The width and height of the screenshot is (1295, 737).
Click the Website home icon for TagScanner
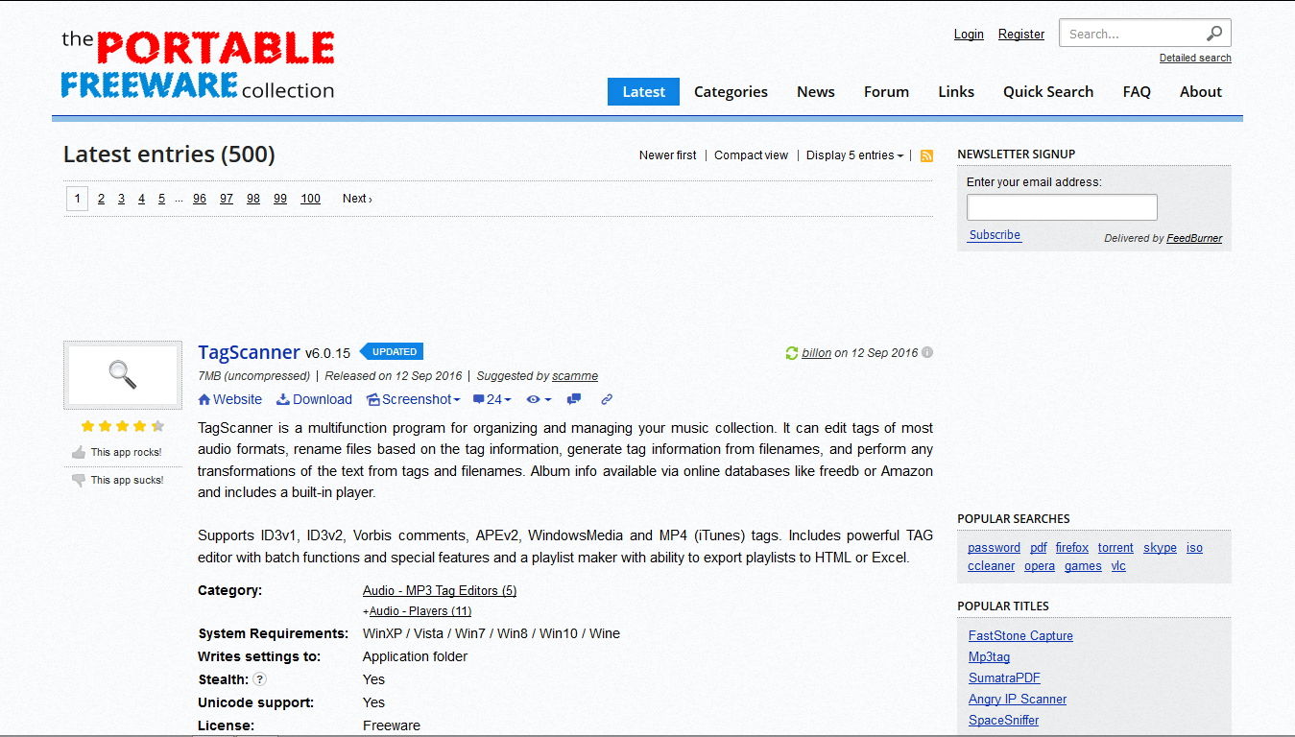coord(203,399)
